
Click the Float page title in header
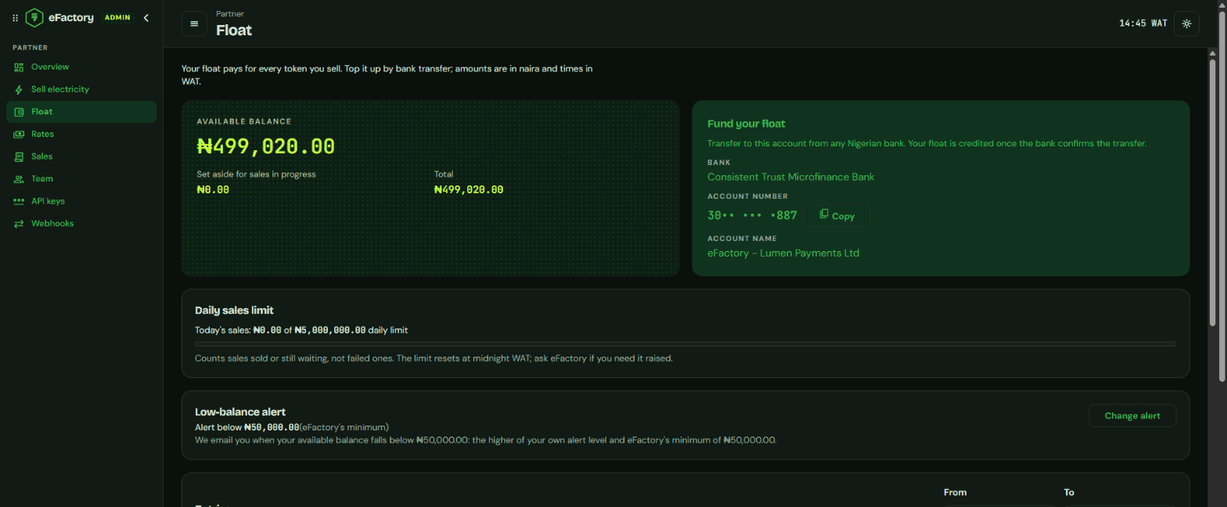click(x=234, y=31)
